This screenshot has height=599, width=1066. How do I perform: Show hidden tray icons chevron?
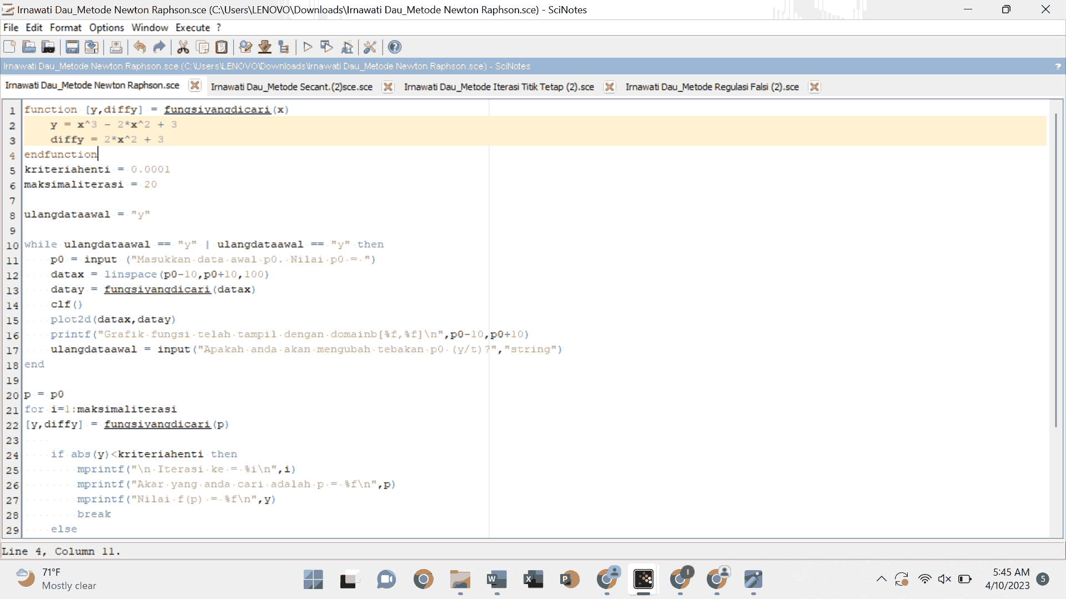881,579
